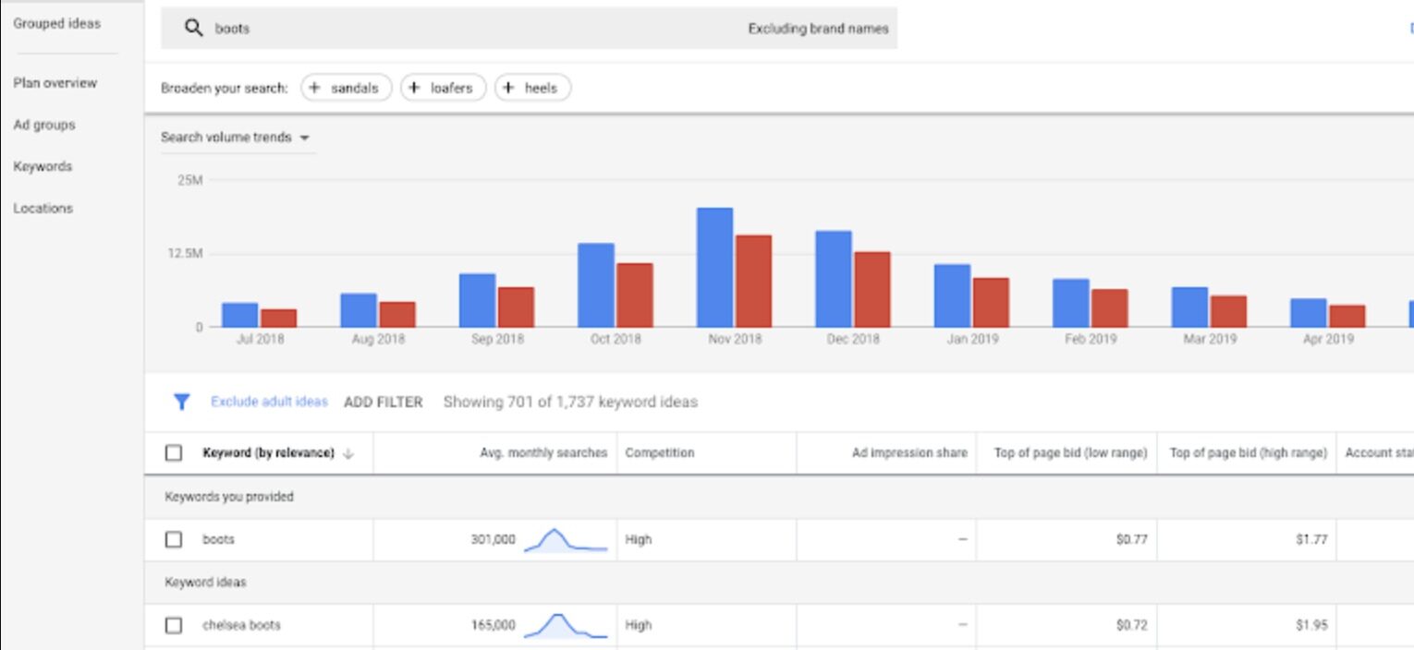Click the sort arrow beside Keyword column
The height and width of the screenshot is (650, 1414).
(x=348, y=453)
